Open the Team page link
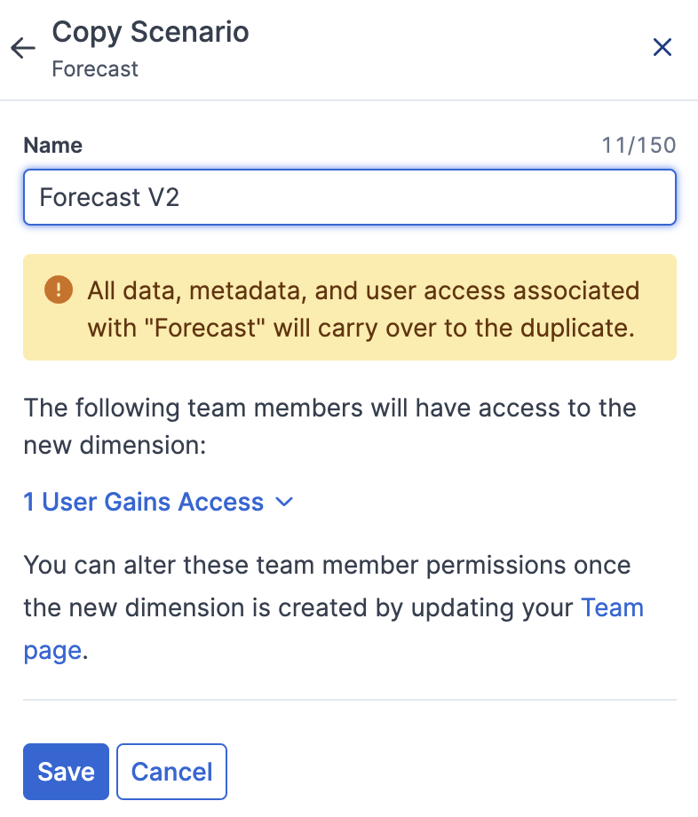The width and height of the screenshot is (698, 817). [x=612, y=608]
